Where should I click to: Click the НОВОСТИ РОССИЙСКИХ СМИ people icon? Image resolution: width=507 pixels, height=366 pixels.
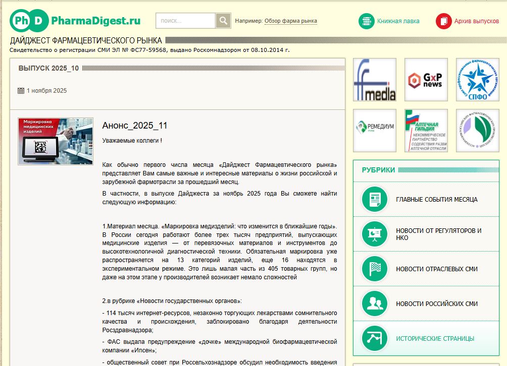point(375,303)
